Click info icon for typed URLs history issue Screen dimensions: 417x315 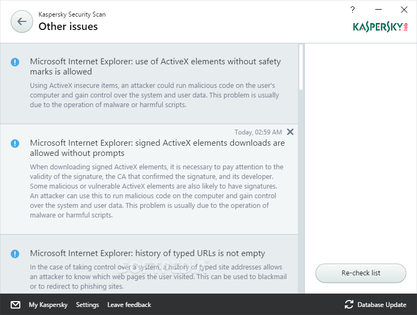15,254
